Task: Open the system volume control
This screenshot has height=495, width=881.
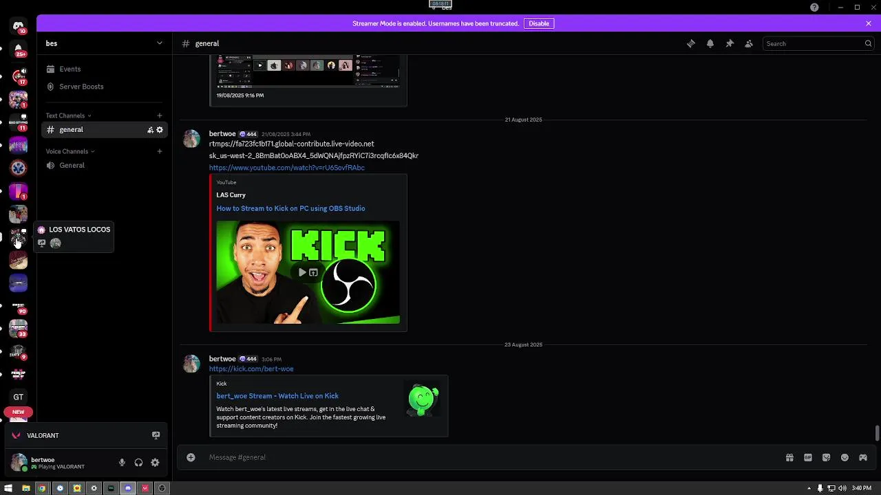Action: pos(842,488)
